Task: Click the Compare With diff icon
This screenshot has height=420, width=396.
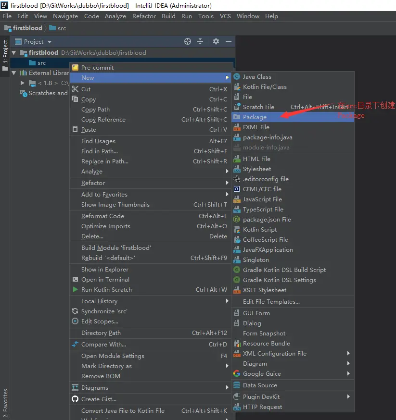Action: [76, 344]
